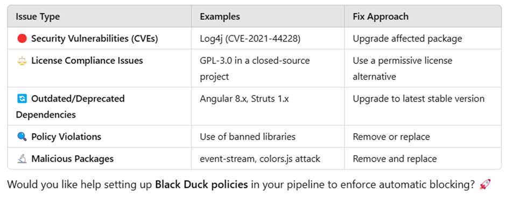Screen dimensions: 506x197
Task: Click the magnifying glass Policy Violations icon
Action: coord(22,136)
